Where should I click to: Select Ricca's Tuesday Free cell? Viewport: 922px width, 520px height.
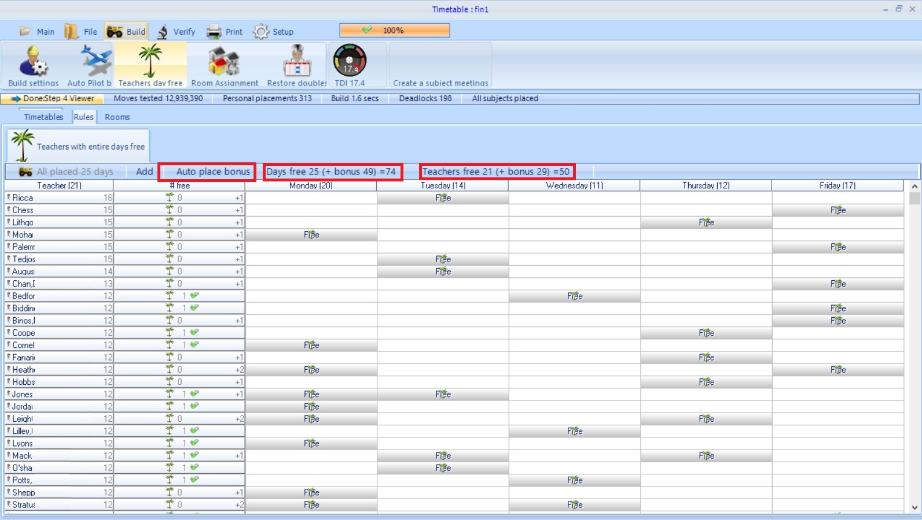[x=443, y=198]
